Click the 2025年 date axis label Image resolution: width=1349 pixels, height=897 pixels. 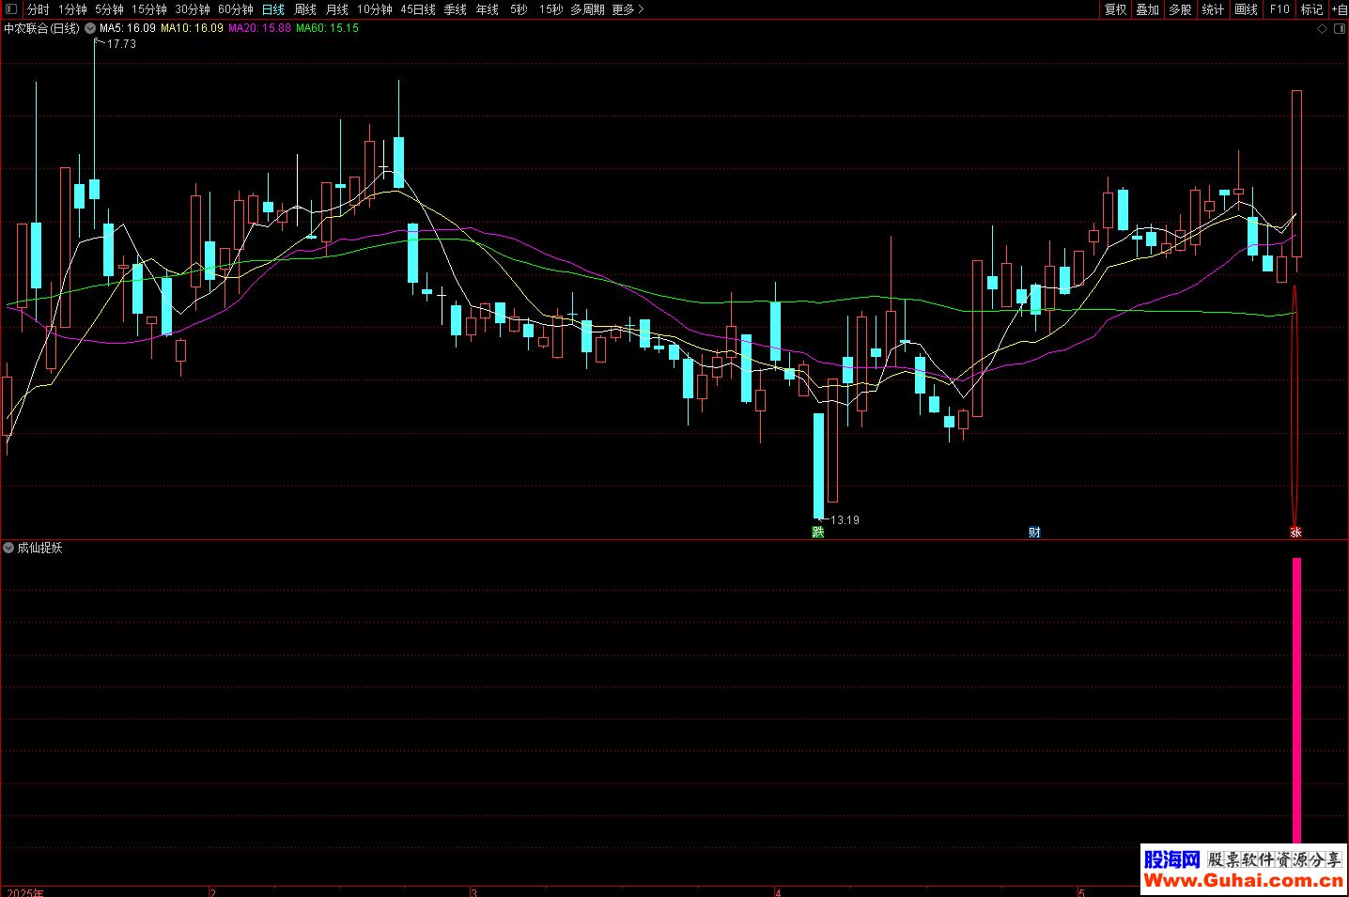click(x=25, y=892)
